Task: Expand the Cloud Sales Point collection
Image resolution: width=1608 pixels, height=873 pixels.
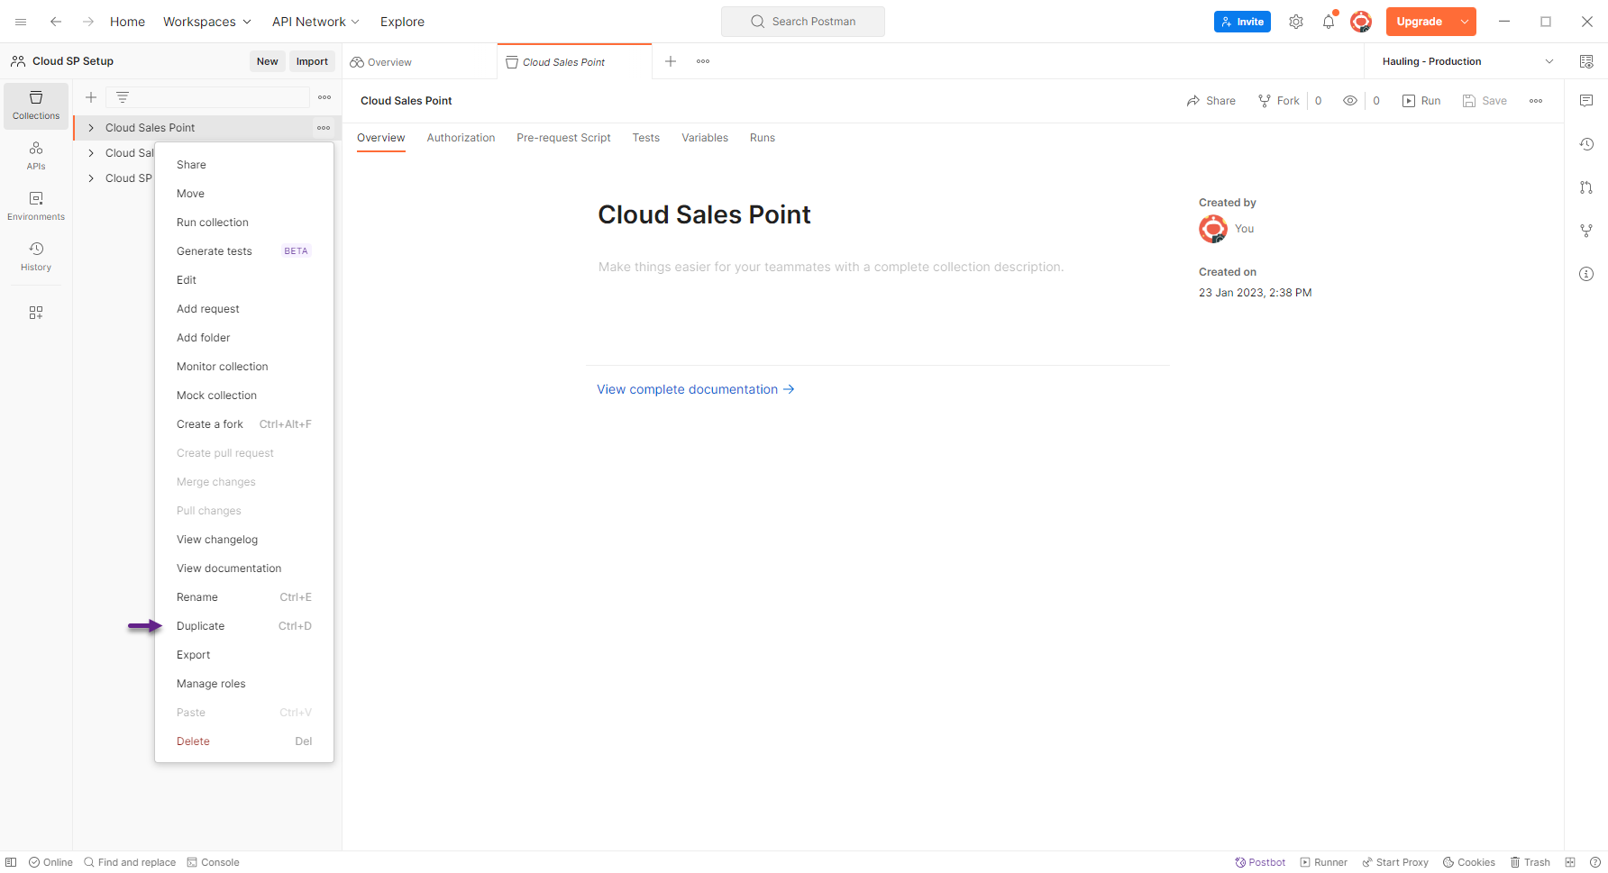Action: click(x=91, y=128)
